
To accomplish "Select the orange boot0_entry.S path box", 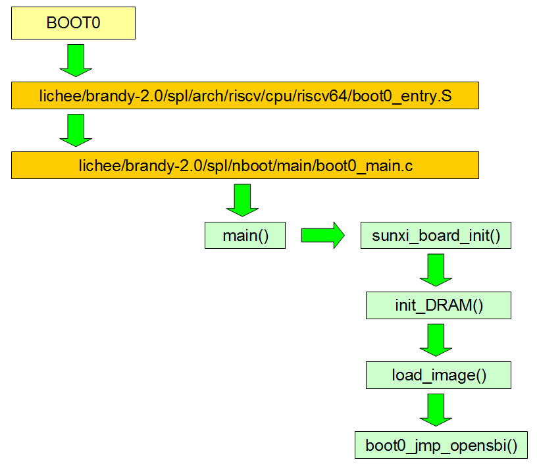I will click(x=244, y=95).
